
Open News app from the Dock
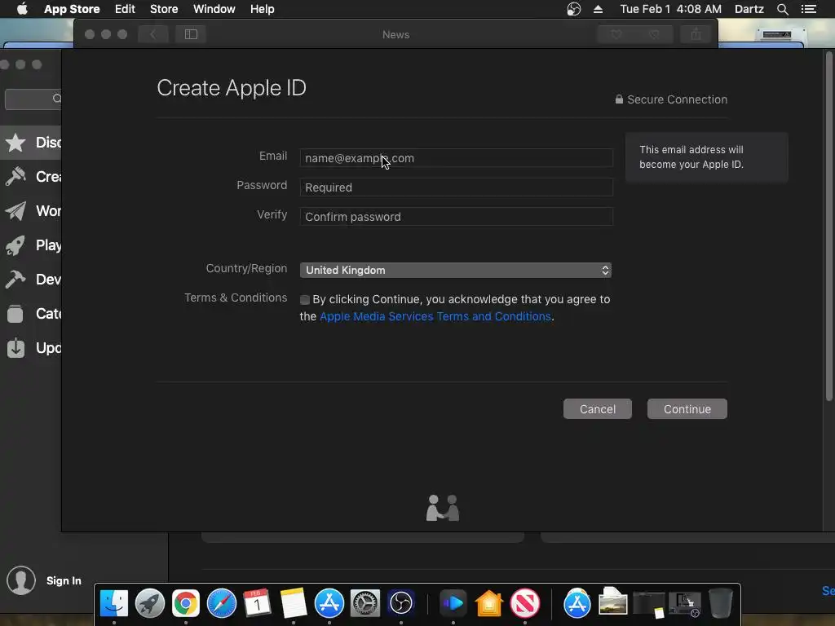[x=525, y=603]
